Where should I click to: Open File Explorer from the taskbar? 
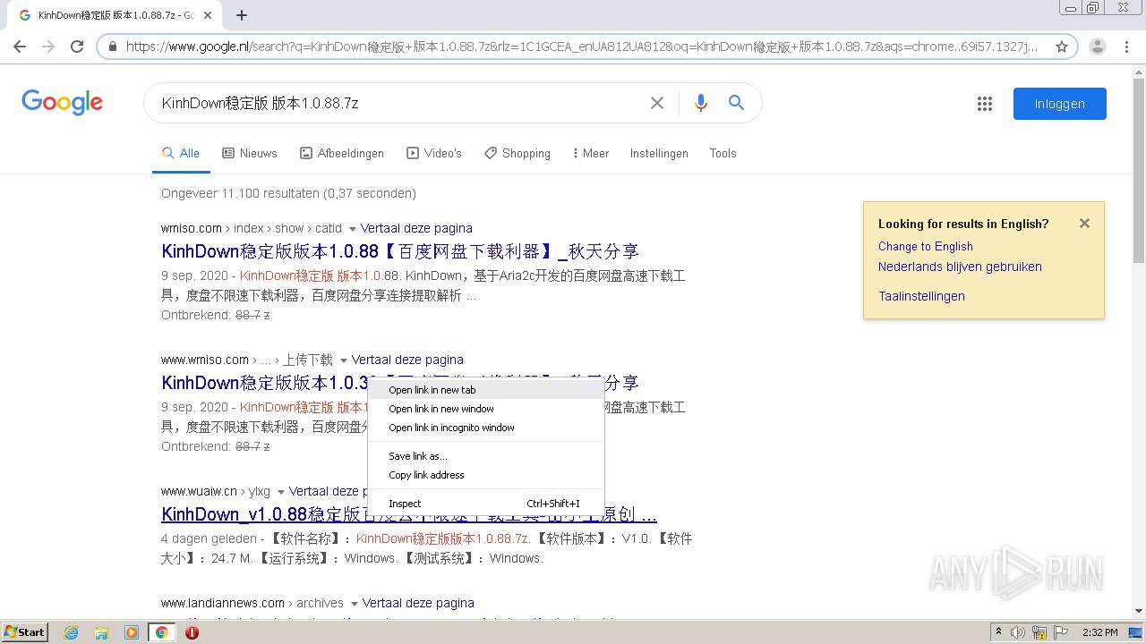[101, 632]
